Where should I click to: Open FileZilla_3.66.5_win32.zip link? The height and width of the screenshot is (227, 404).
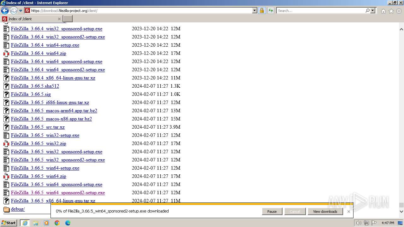(39, 143)
